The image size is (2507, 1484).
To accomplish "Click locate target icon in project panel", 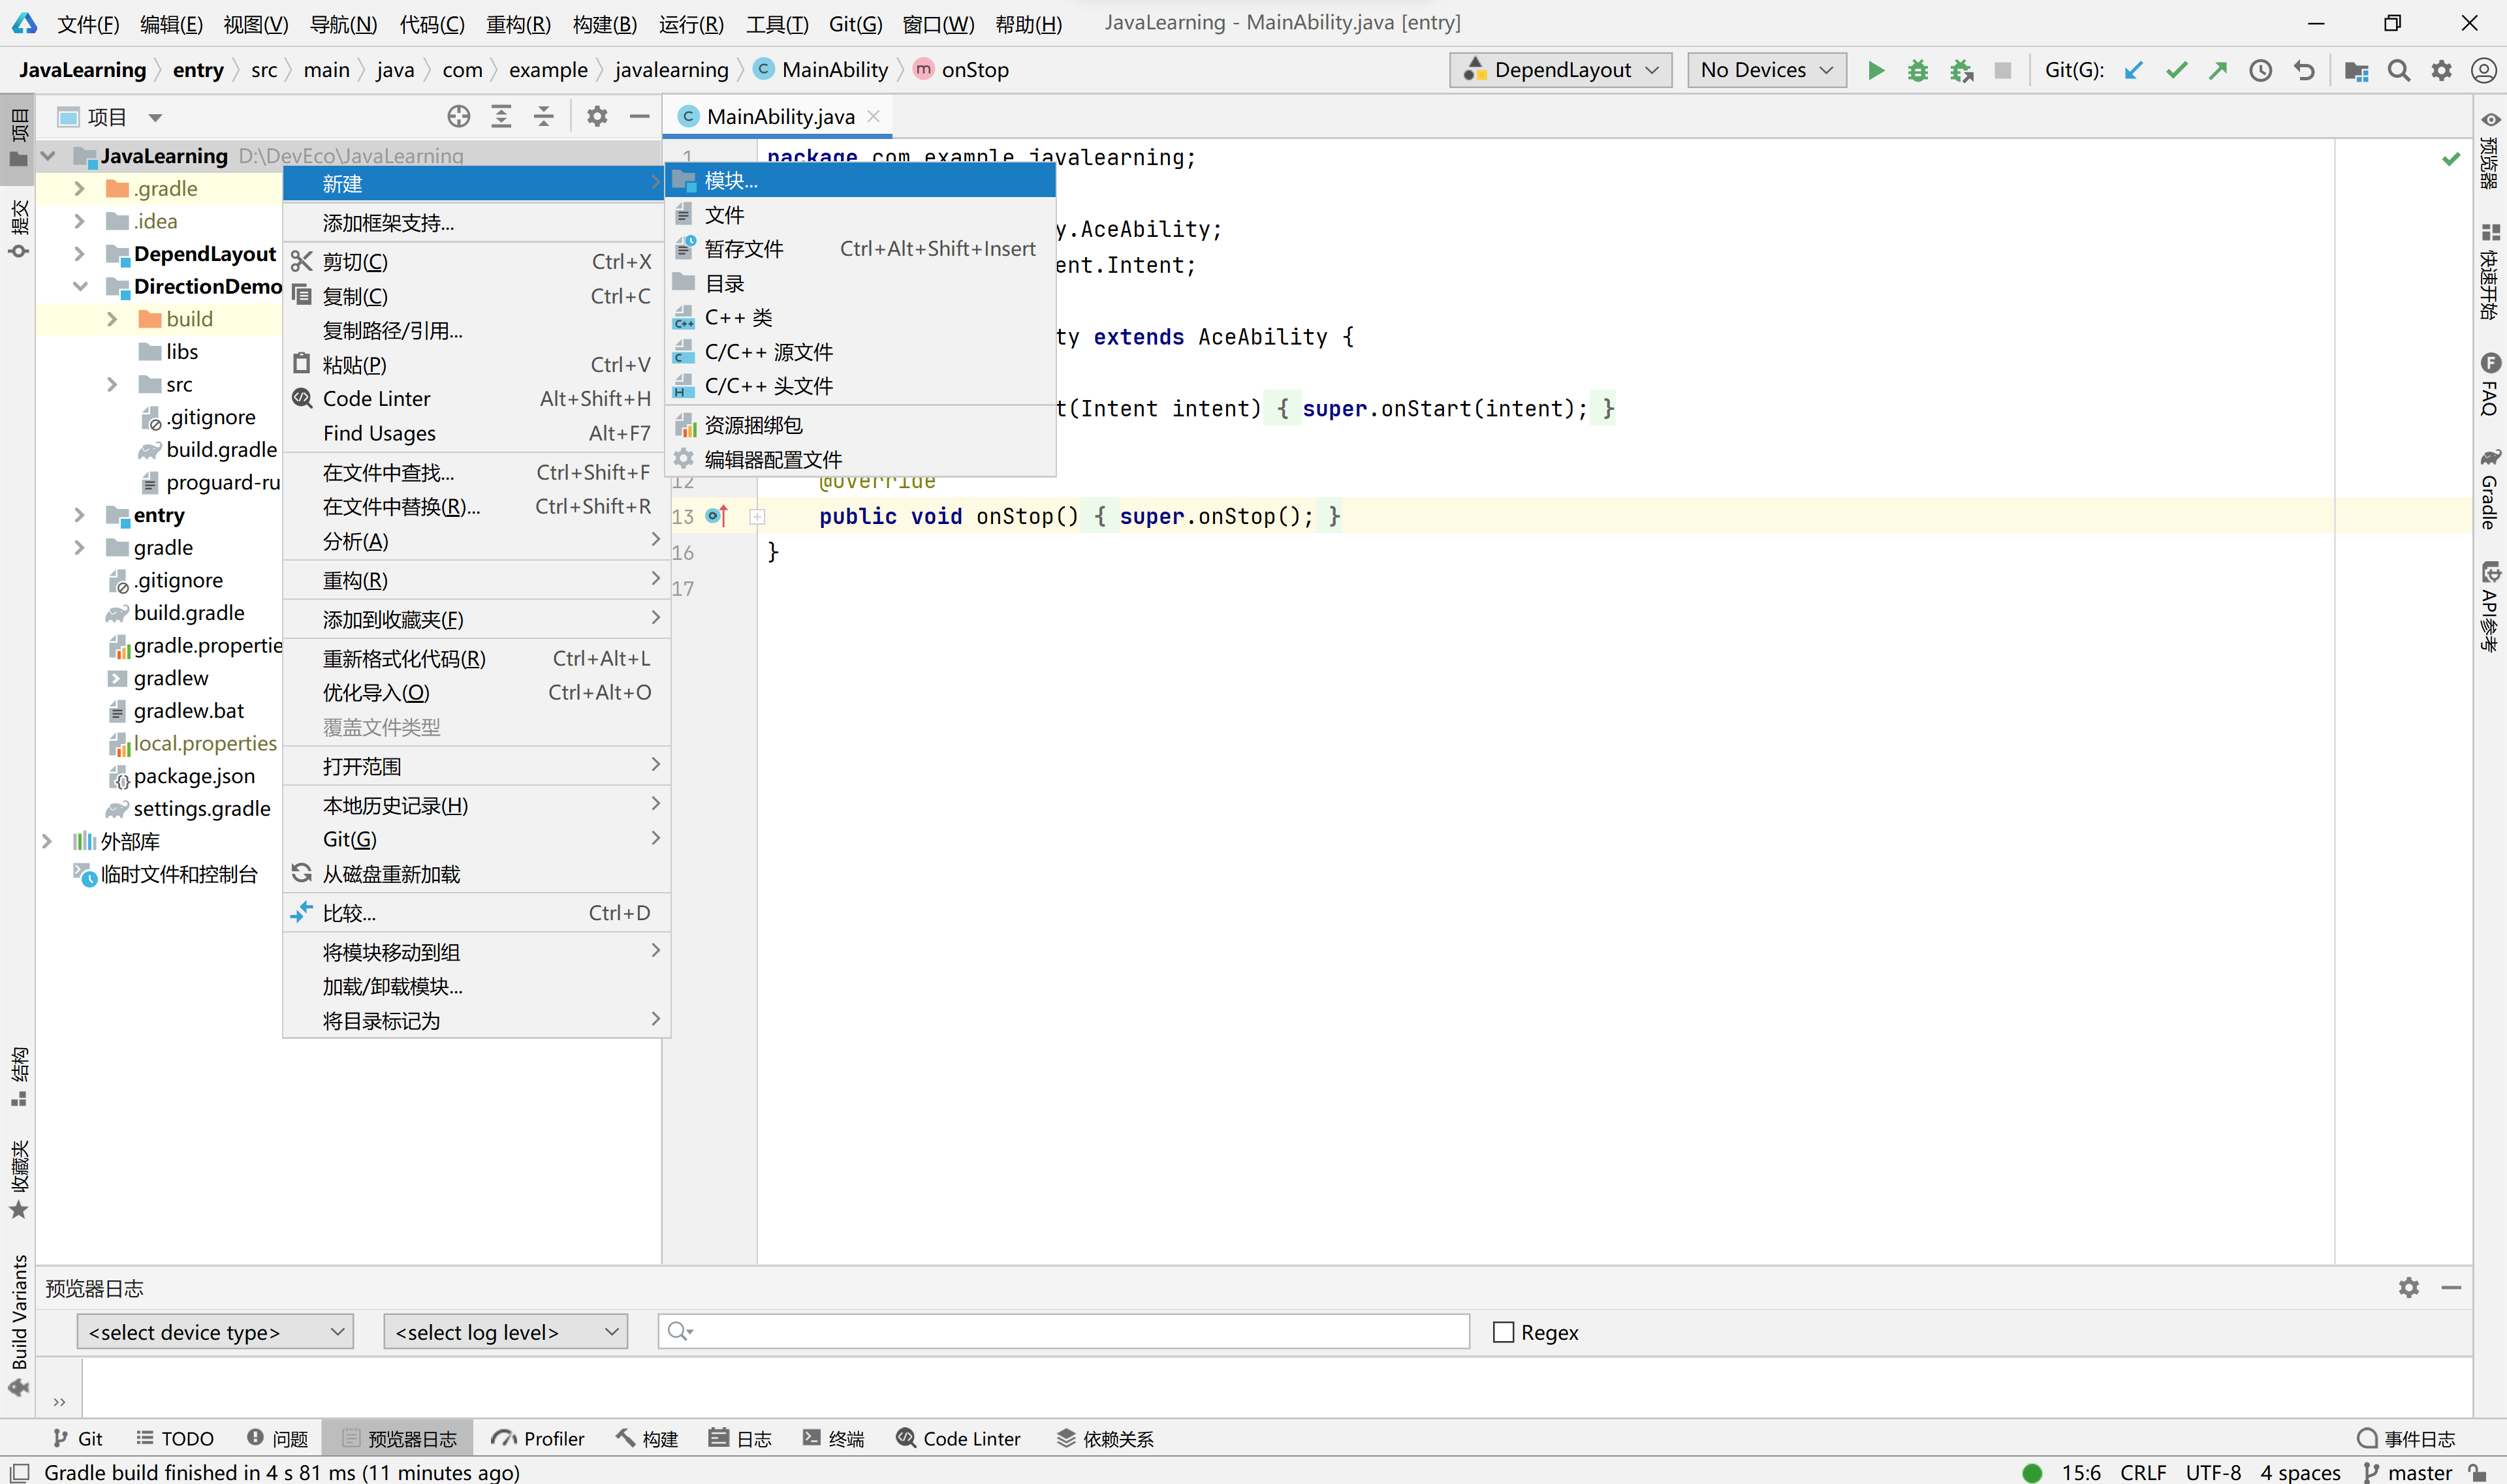I will pyautogui.click(x=458, y=116).
